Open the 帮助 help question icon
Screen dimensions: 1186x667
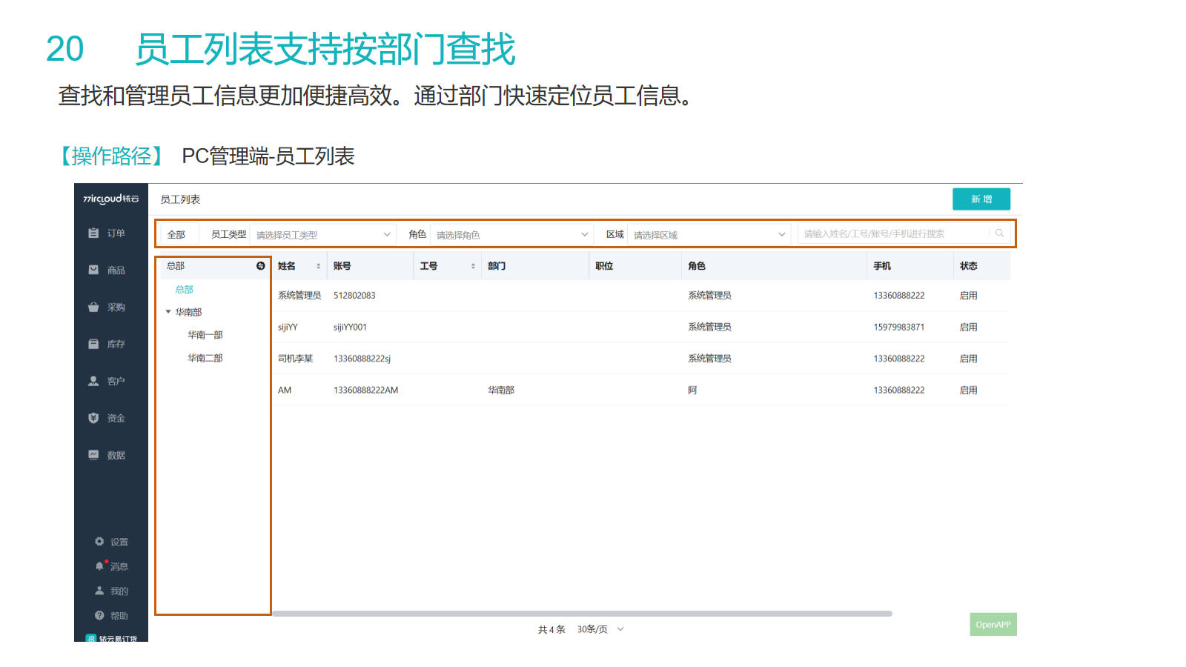pos(99,615)
